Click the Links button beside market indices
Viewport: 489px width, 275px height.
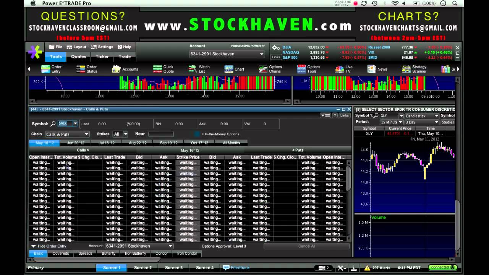click(276, 57)
